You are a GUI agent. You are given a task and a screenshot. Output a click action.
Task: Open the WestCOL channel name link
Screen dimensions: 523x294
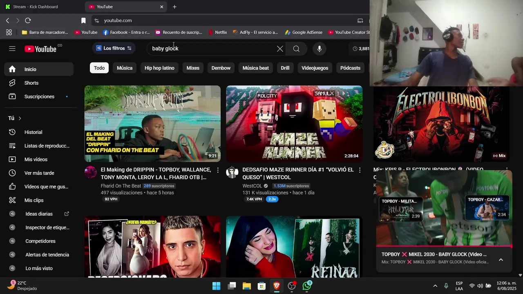tap(252, 186)
